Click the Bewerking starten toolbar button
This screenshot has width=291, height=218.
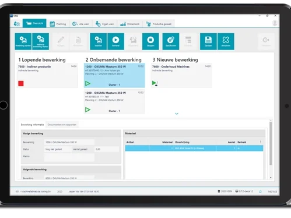coord(23,41)
